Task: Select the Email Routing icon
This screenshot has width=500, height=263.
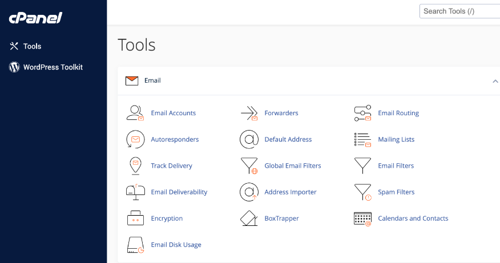Action: [362, 113]
